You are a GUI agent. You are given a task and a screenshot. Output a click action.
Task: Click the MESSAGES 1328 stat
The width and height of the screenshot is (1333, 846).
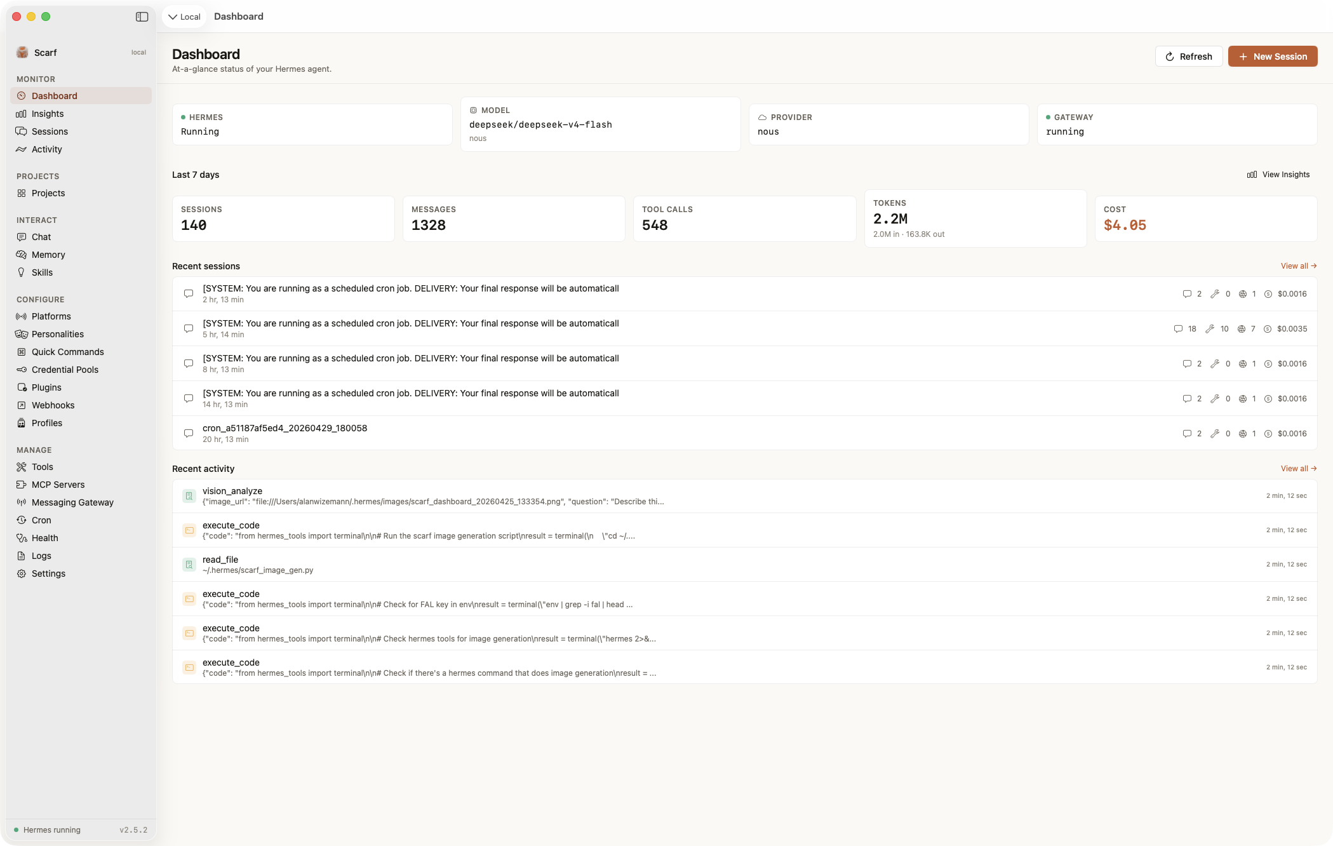tap(514, 218)
